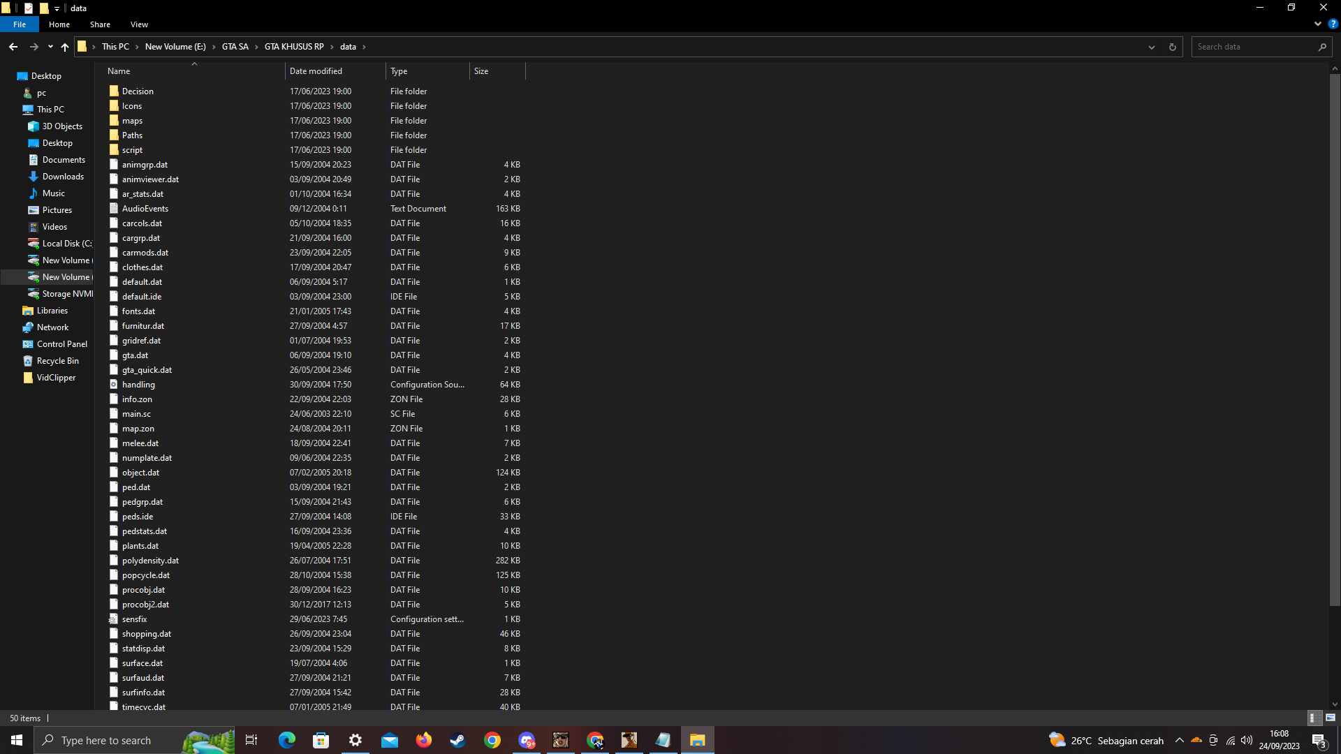This screenshot has height=754, width=1341.
Task: Open the handling configuration file icon
Action: click(114, 385)
